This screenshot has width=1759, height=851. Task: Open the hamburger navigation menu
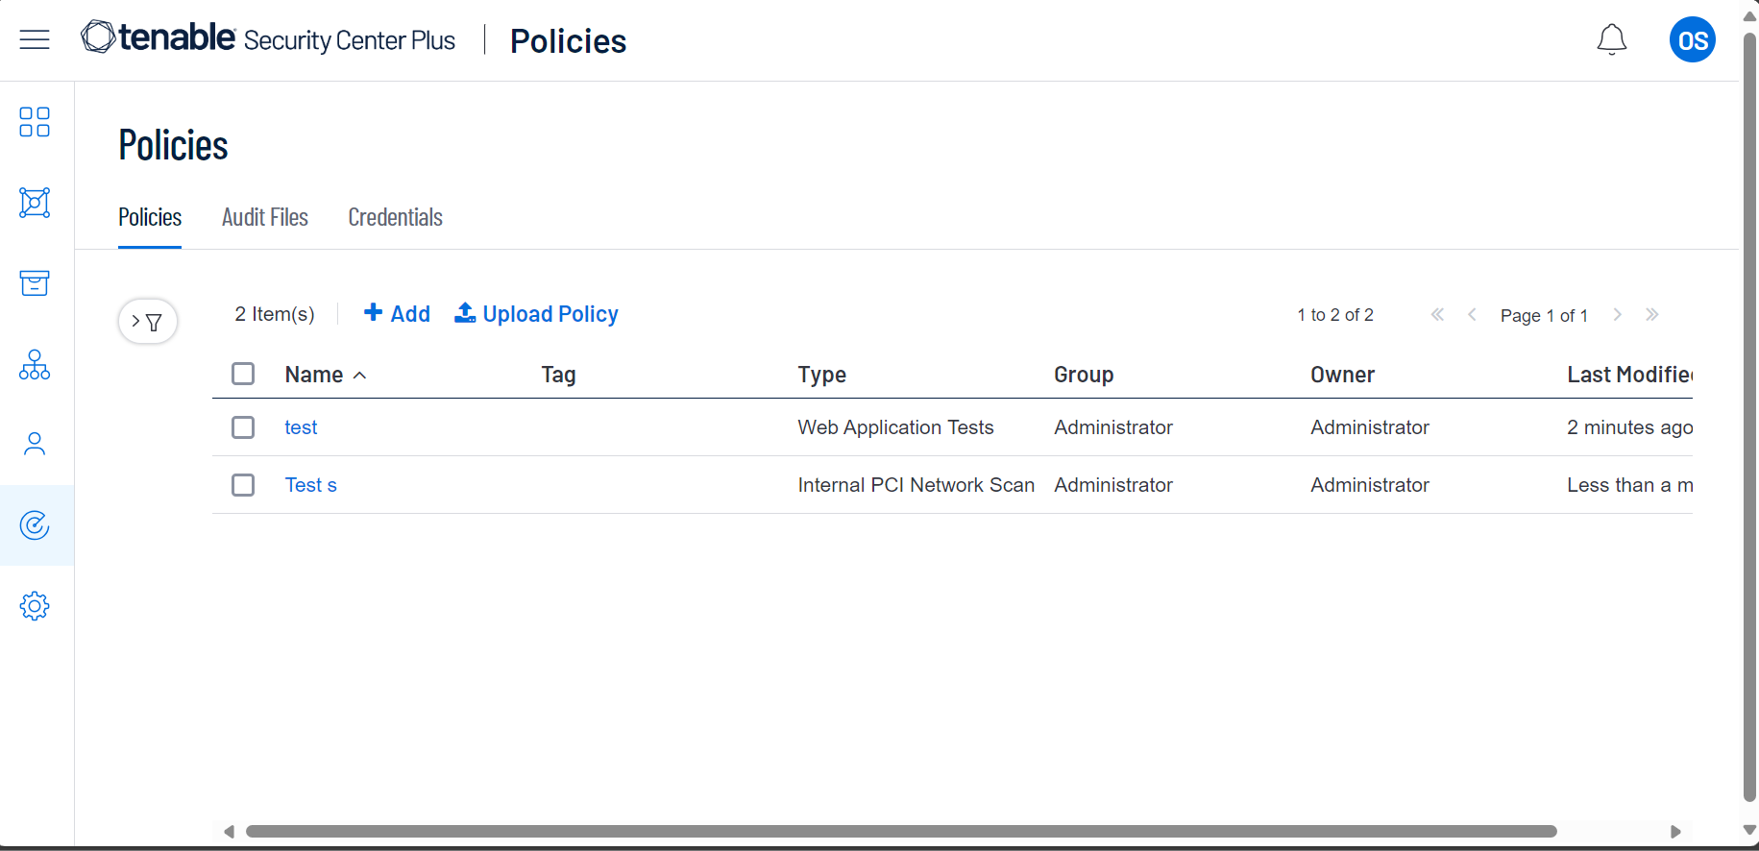pyautogui.click(x=35, y=39)
